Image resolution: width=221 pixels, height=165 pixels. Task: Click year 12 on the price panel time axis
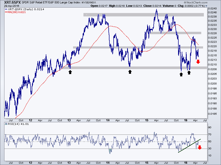click(30, 120)
